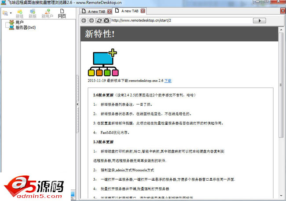Click the 下载 download link
Screen dimensions: 286x201
click(x=168, y=81)
